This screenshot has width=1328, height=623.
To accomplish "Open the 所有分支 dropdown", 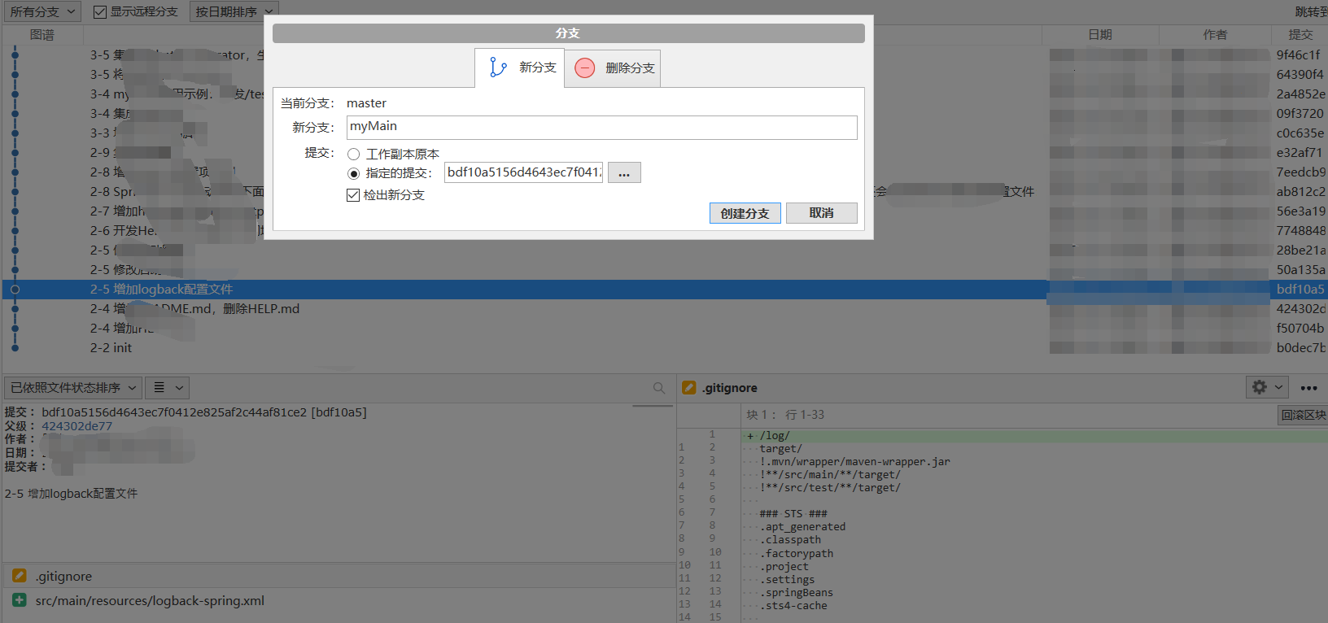I will (x=42, y=11).
